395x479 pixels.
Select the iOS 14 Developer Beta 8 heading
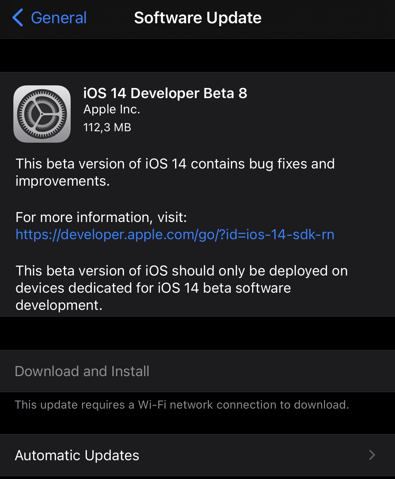tap(165, 93)
